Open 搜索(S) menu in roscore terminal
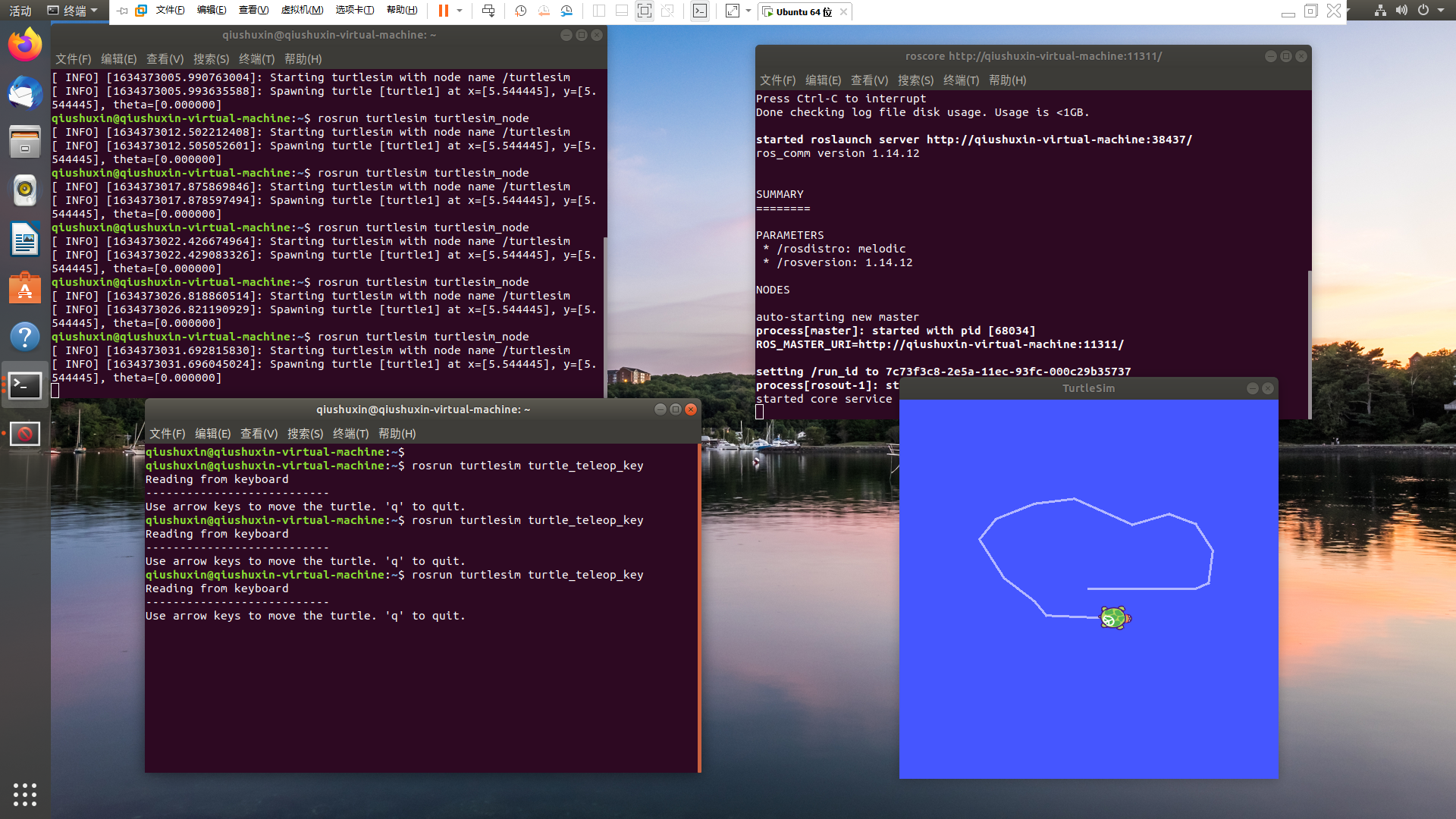This screenshot has width=1456, height=819. pos(915,80)
